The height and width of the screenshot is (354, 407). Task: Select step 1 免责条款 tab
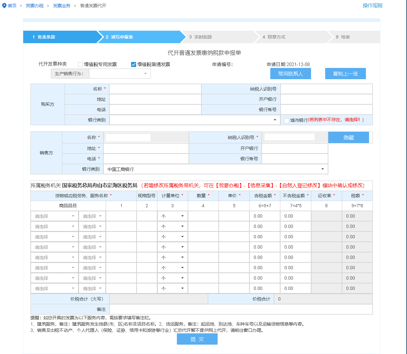coord(60,37)
